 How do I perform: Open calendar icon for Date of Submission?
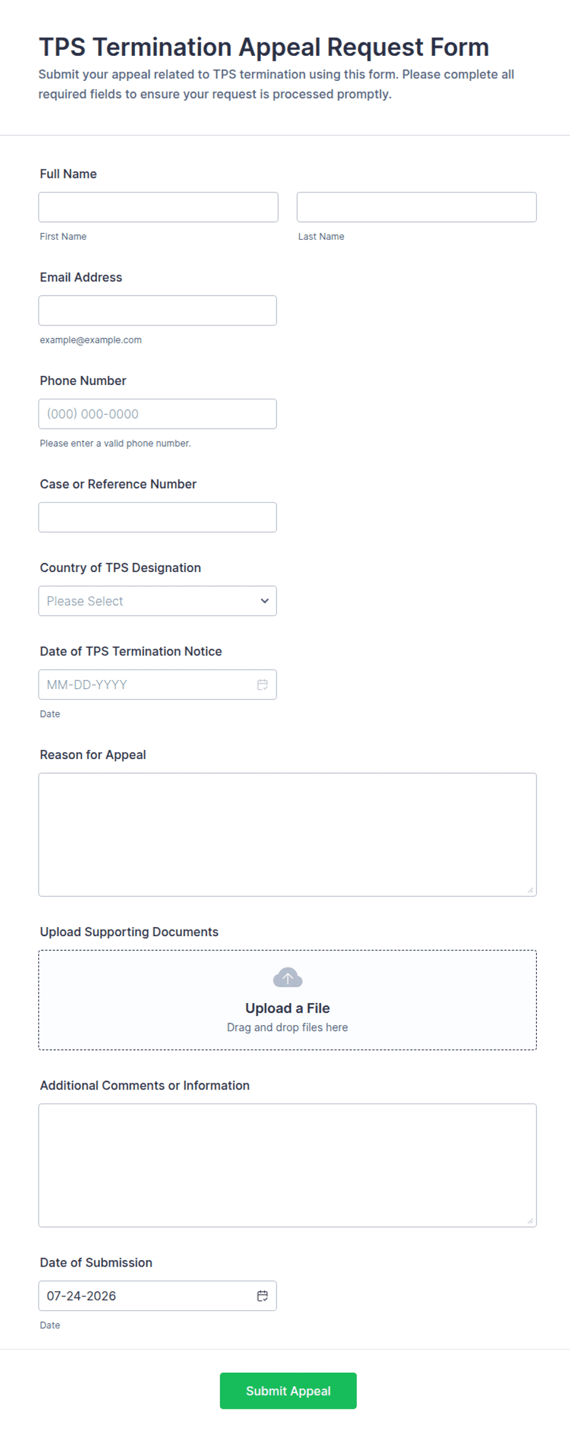pyautogui.click(x=262, y=1296)
